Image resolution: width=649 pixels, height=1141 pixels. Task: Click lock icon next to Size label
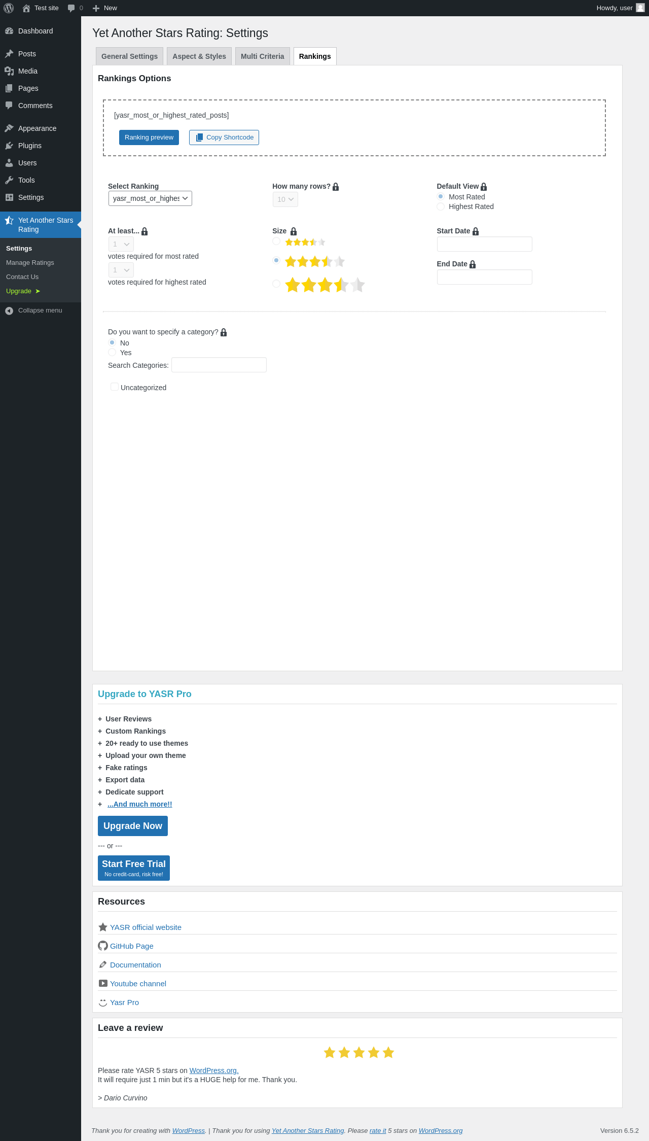tap(294, 231)
